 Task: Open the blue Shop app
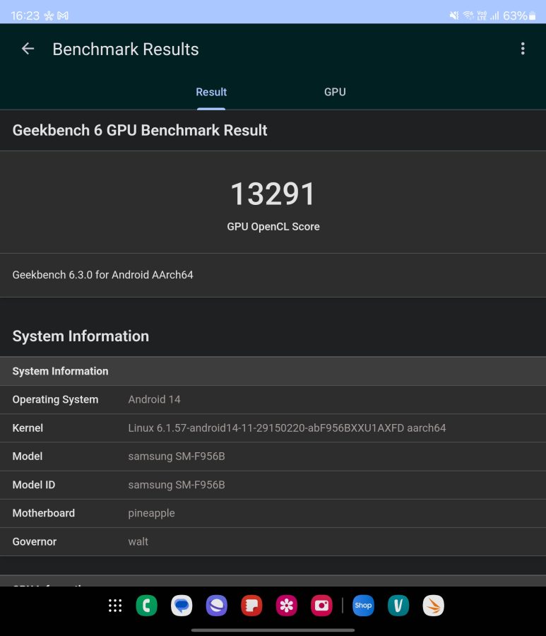point(363,606)
